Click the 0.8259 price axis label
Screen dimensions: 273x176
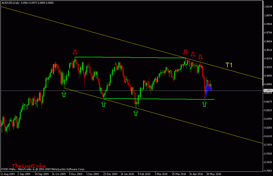click(x=268, y=128)
